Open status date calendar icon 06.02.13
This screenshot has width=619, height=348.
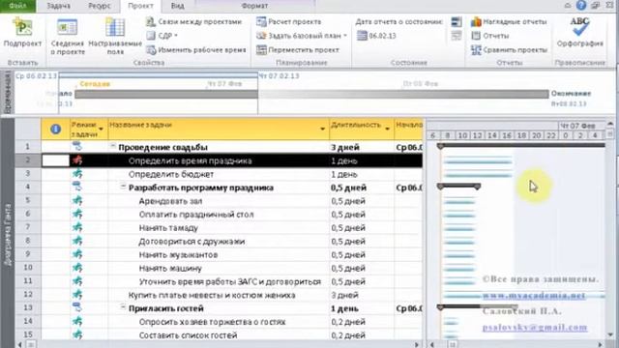click(362, 36)
